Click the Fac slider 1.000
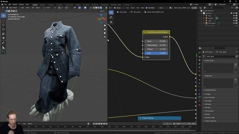This screenshot has height=134, width=239. 156,53
